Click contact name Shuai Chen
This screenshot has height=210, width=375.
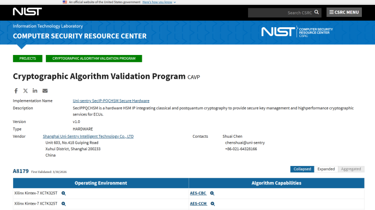[232, 136]
